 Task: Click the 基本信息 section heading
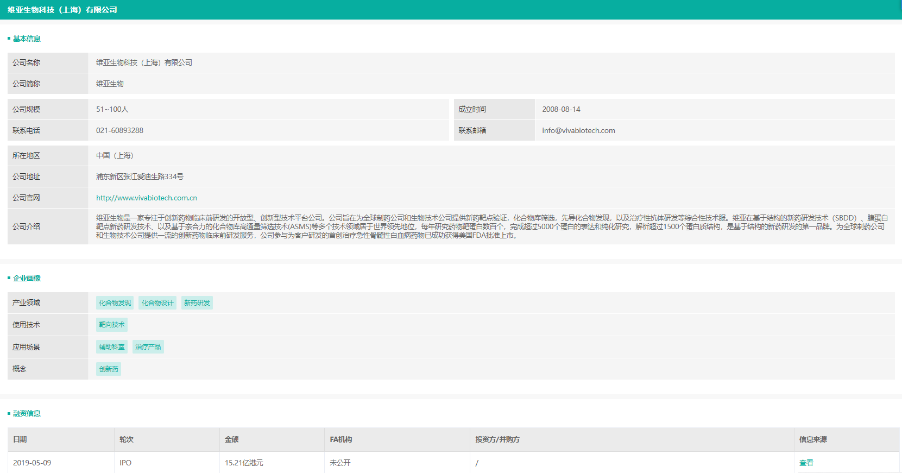click(27, 39)
